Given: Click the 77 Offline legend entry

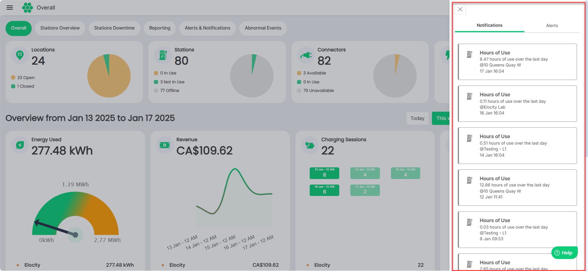Looking at the screenshot, I should point(167,90).
